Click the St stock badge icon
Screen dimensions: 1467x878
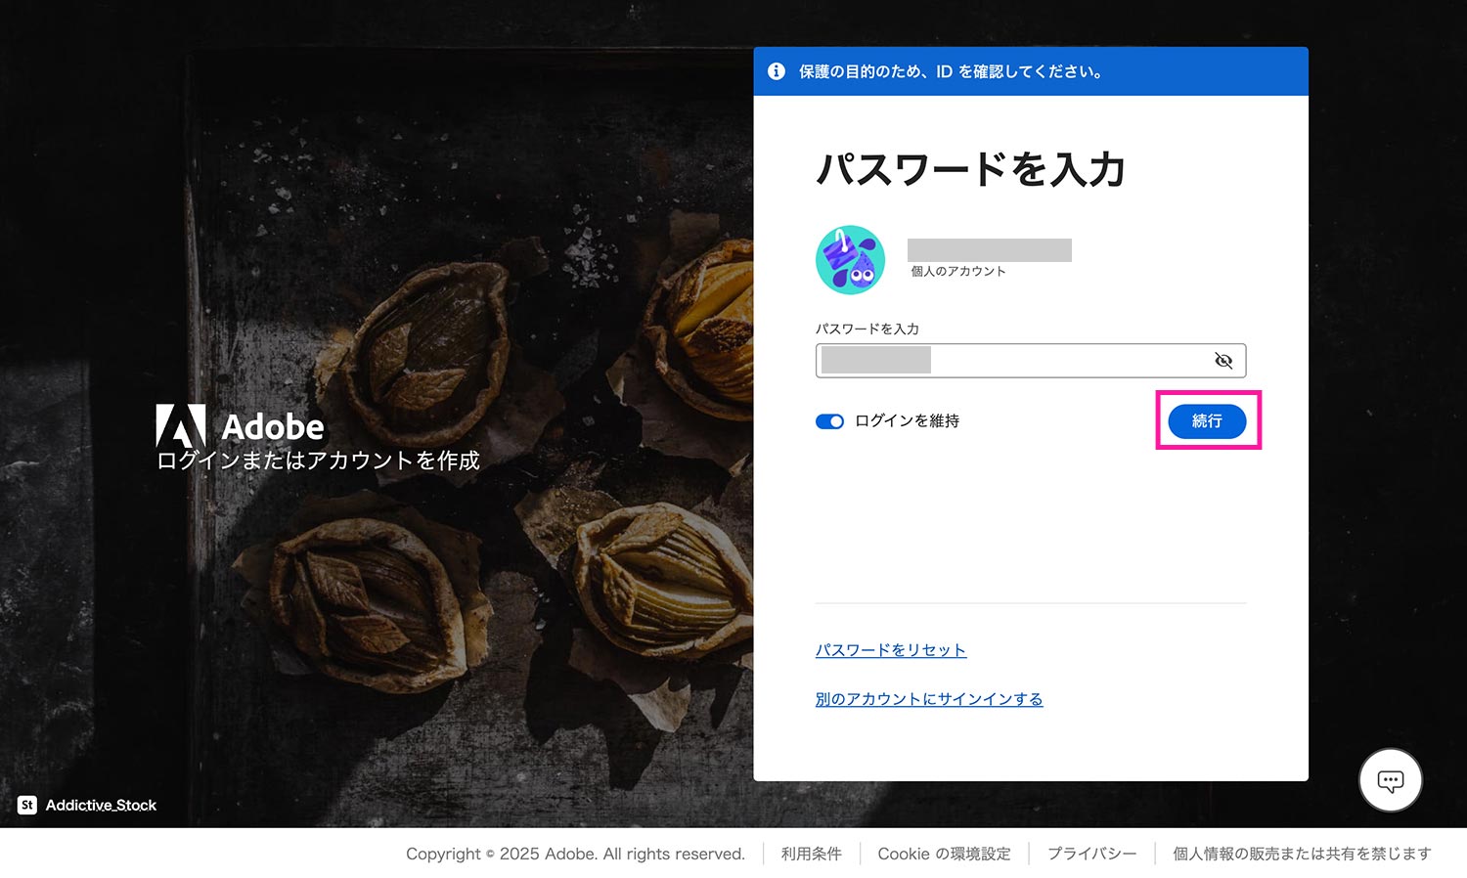click(x=26, y=805)
